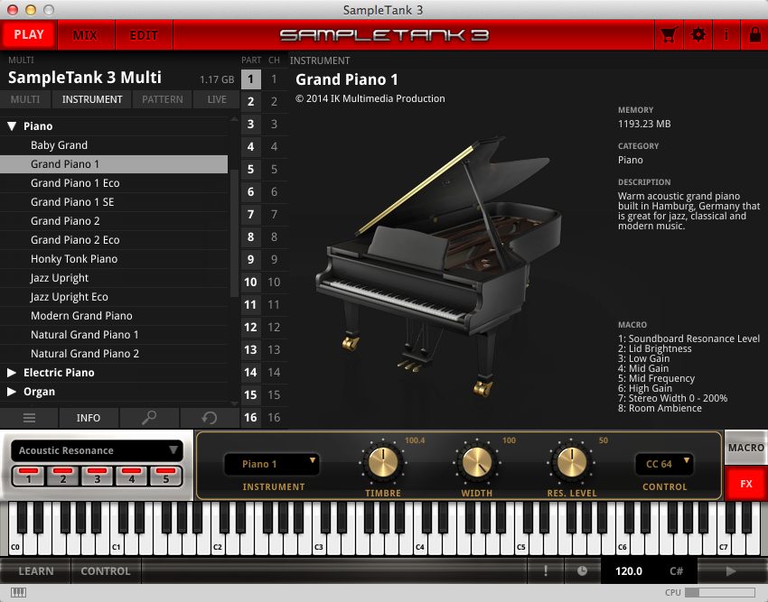Select Jazz Upright Eco
Image resolution: width=768 pixels, height=602 pixels.
[114, 297]
